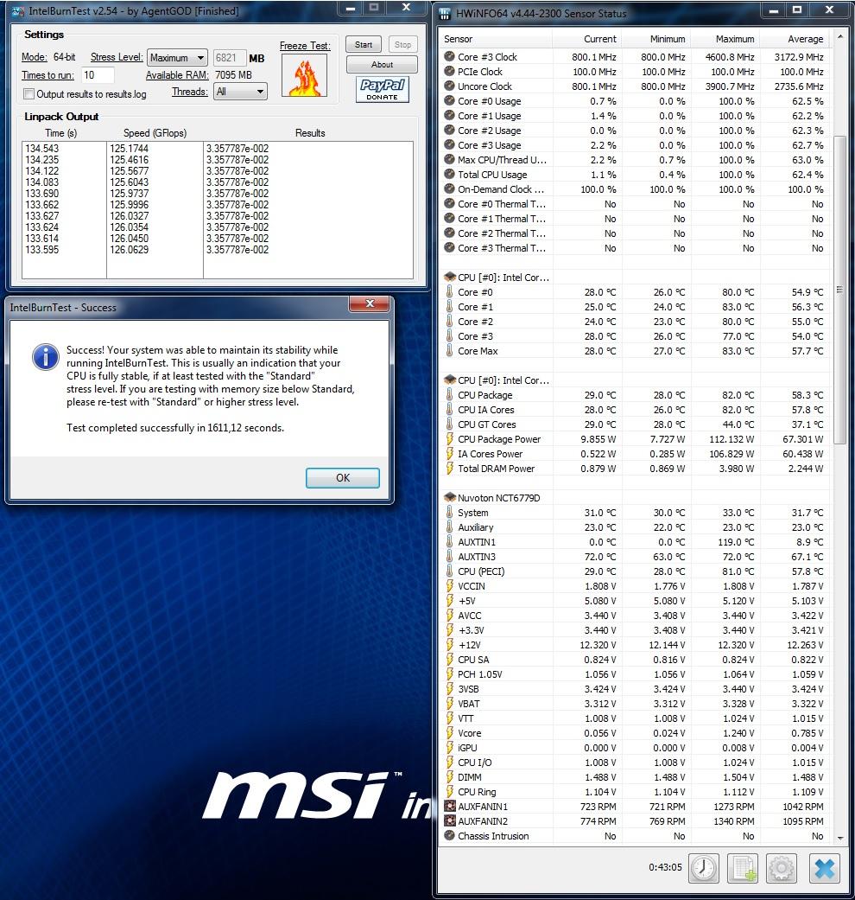Click the thermometer icon beside System
The image size is (855, 900).
(x=450, y=513)
